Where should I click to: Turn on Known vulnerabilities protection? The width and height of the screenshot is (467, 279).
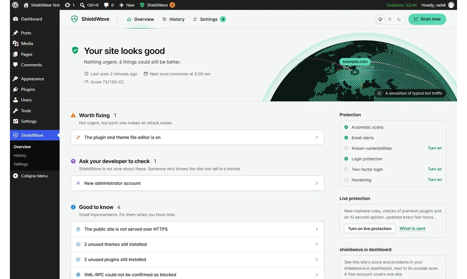click(x=435, y=148)
